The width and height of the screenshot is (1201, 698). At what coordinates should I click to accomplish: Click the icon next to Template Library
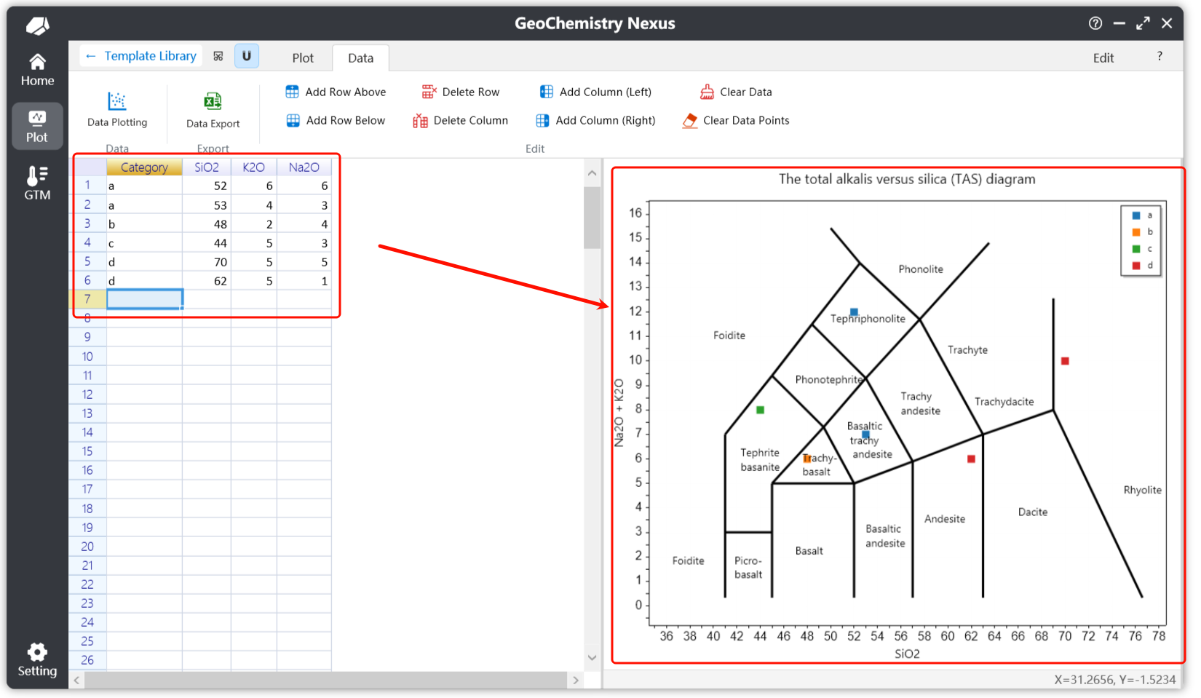pos(218,56)
